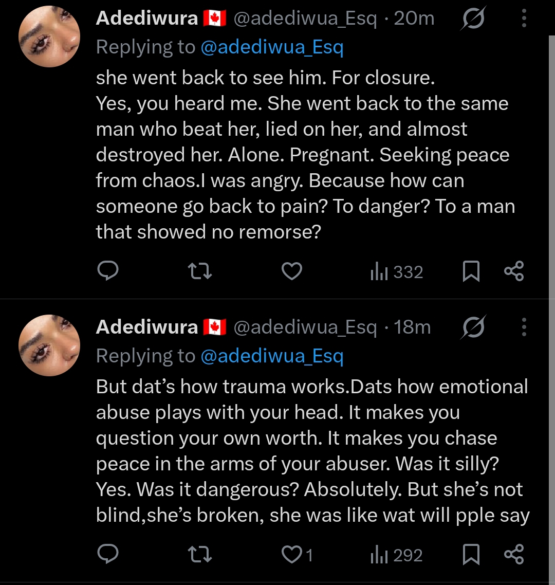Open the @adediwua_Esq mention in second tweet

tap(272, 356)
